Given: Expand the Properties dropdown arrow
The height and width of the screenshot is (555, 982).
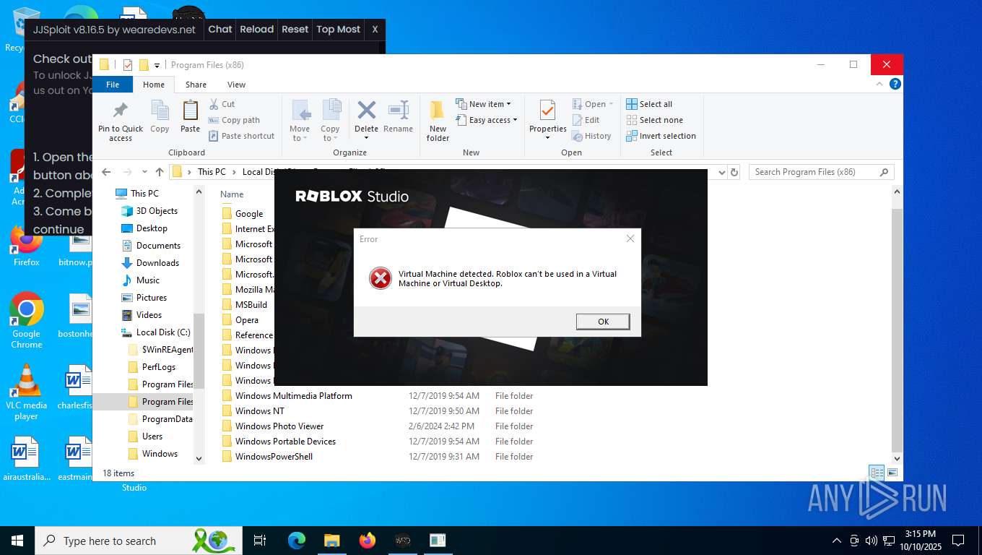Looking at the screenshot, I should click(548, 137).
